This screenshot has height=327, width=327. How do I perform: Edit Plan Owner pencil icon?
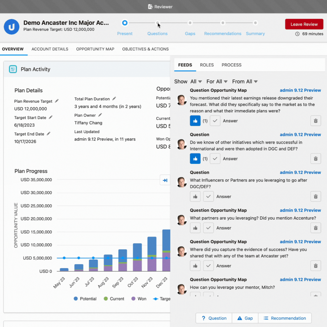coord(100,115)
